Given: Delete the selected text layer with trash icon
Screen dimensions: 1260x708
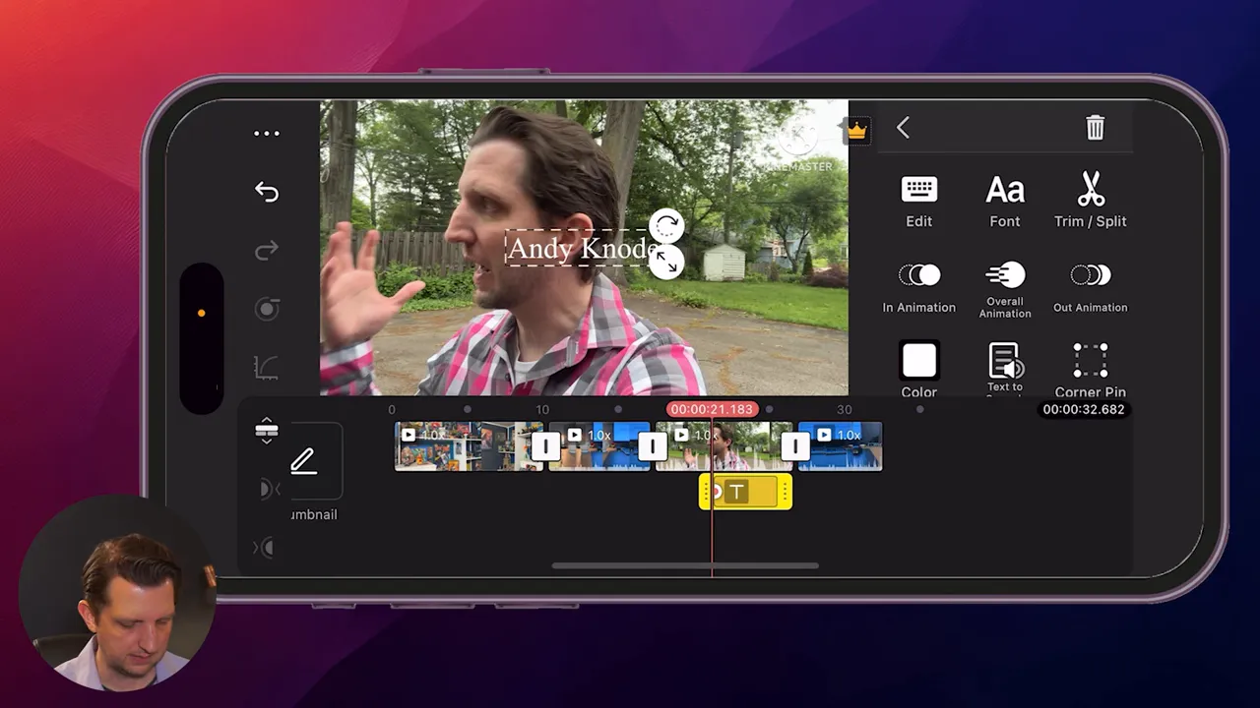Looking at the screenshot, I should 1095,128.
